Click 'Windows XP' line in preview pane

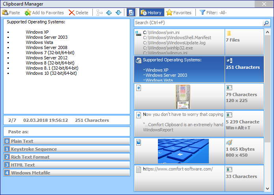coord(37,32)
